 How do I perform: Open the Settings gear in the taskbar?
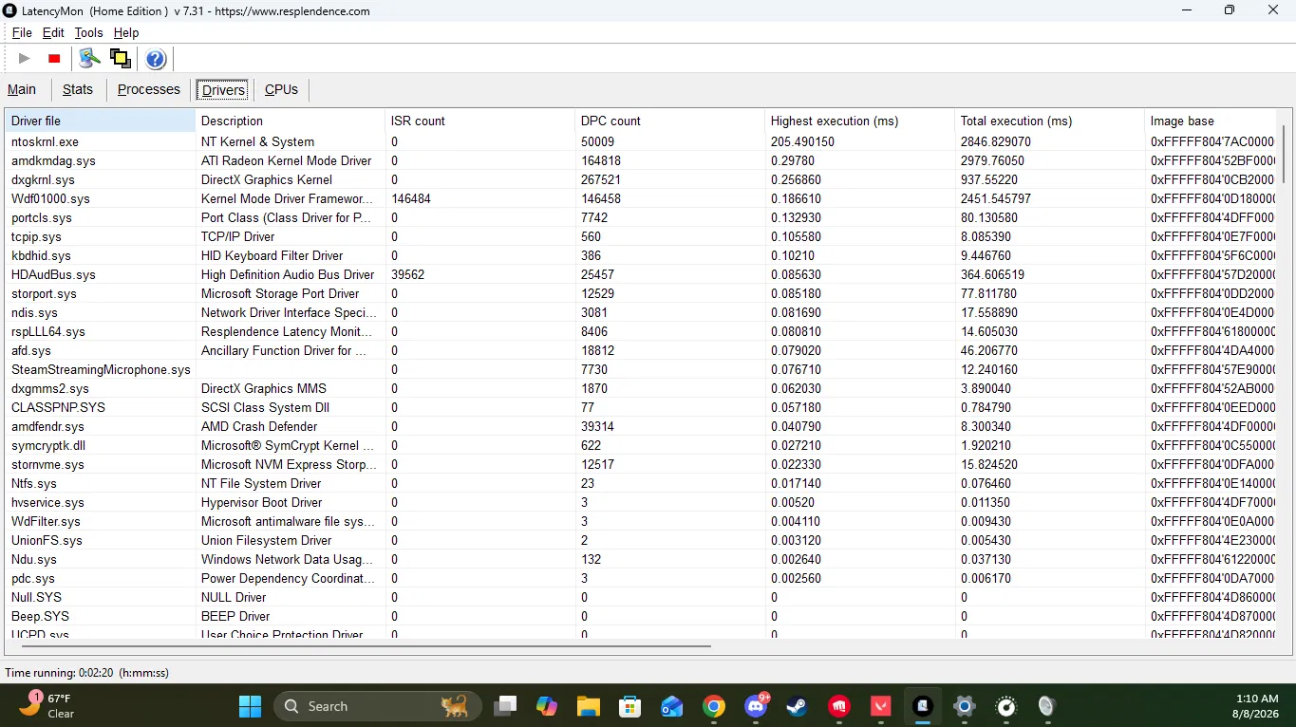[x=965, y=706]
